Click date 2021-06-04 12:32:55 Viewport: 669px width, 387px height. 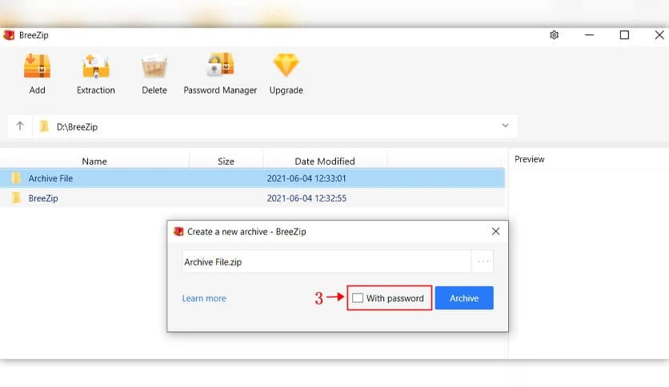point(306,198)
